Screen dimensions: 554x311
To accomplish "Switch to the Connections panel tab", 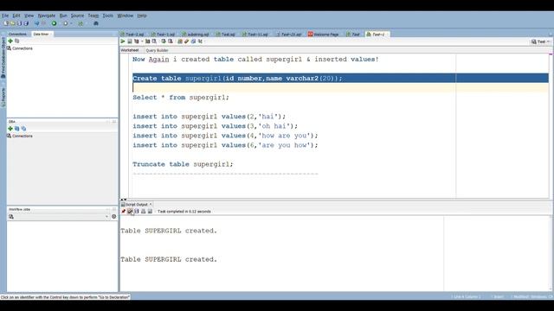I will (17, 34).
